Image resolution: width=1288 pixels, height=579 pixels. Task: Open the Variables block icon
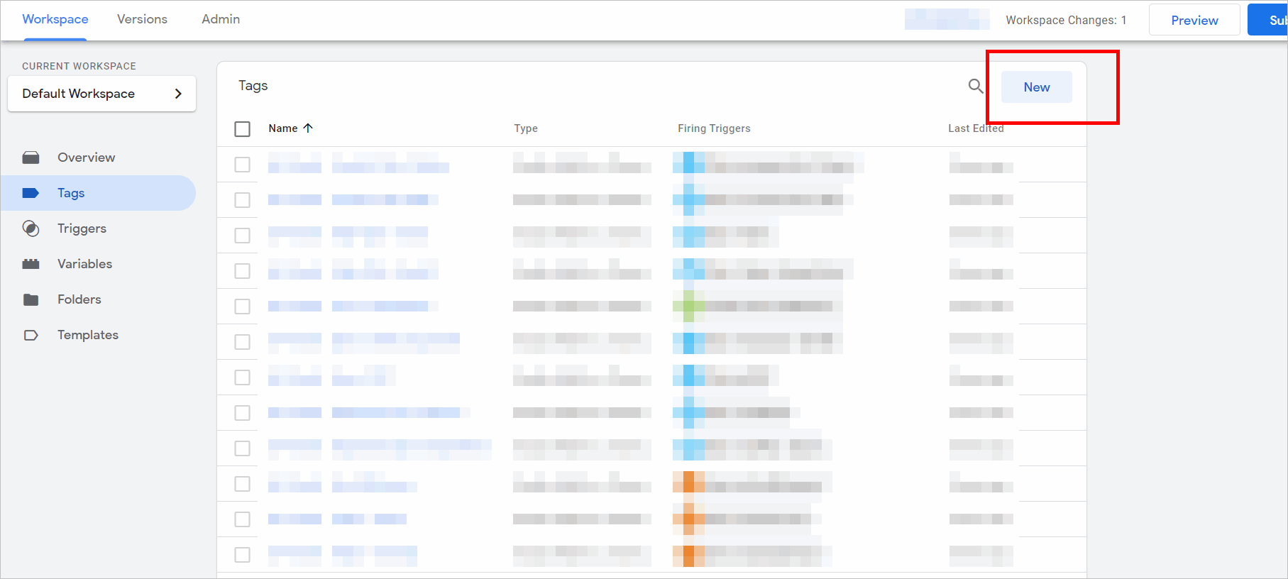click(31, 264)
